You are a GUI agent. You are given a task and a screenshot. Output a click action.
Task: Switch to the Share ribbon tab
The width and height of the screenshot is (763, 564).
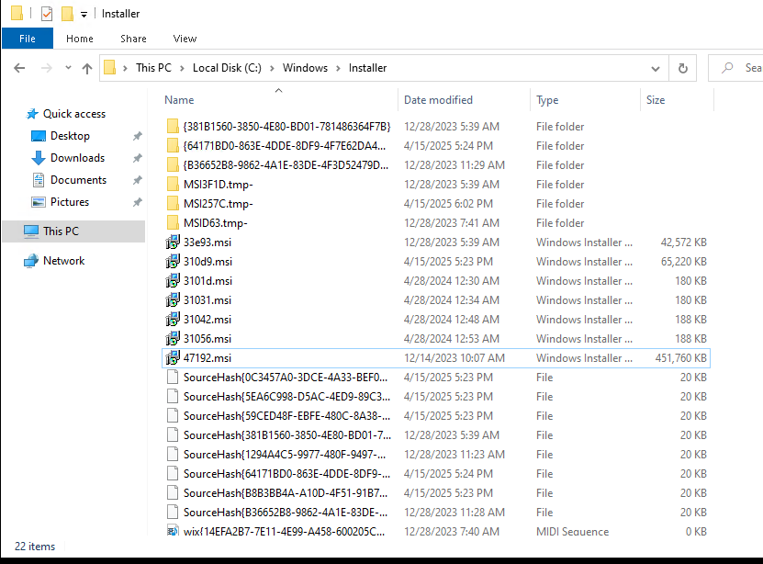133,39
